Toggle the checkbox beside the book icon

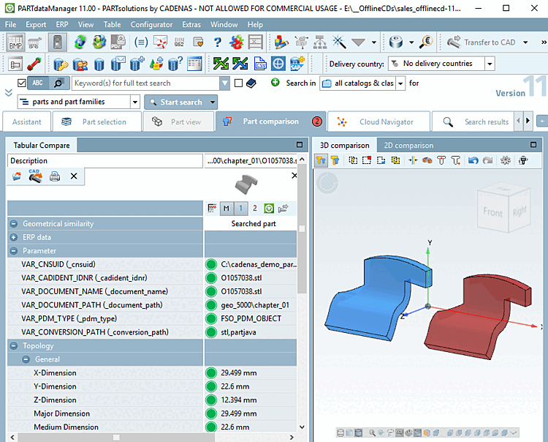coord(238,83)
